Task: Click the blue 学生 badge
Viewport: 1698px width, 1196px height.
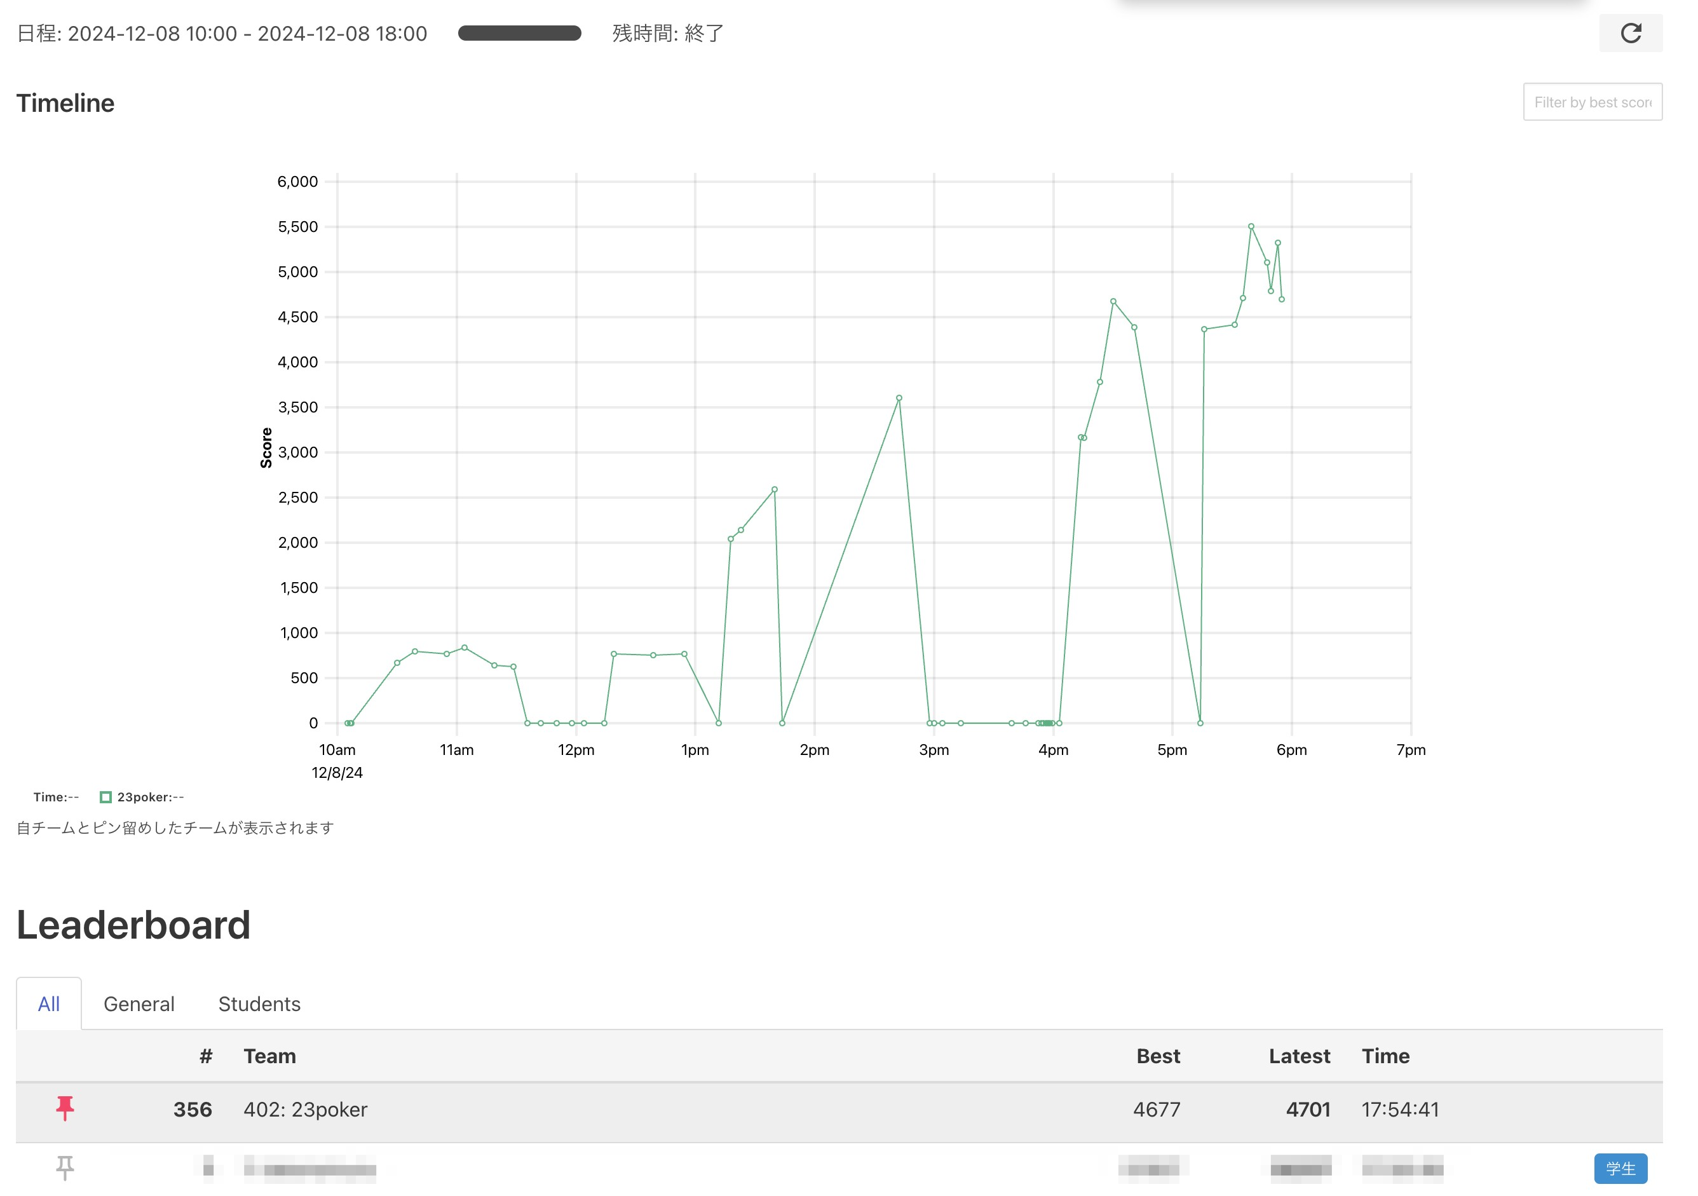Action: click(x=1620, y=1169)
